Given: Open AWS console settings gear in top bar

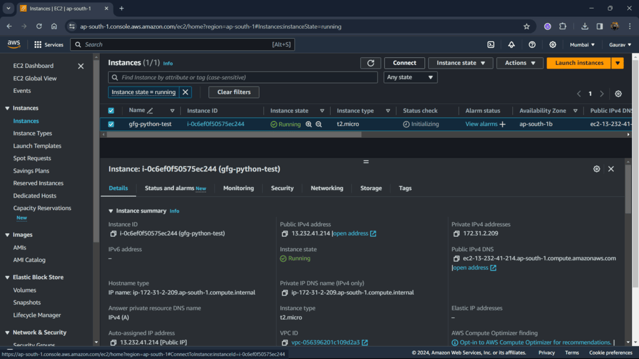Looking at the screenshot, I should pos(553,45).
